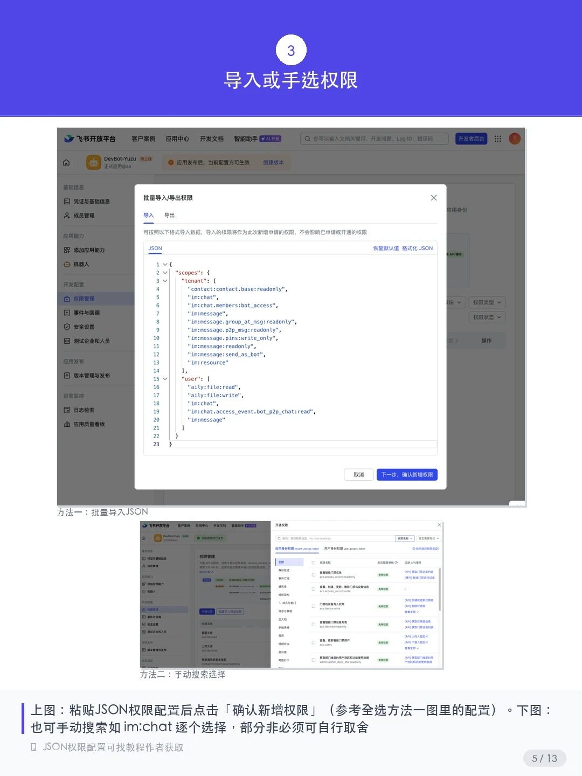Switch to the 导出 tab in the dialog

[169, 215]
